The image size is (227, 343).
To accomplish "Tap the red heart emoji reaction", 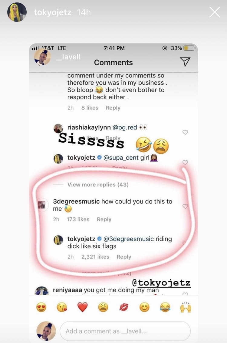I will [x=82, y=307].
